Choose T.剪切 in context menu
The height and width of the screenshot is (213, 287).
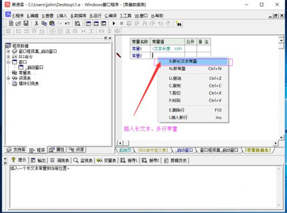point(193,93)
